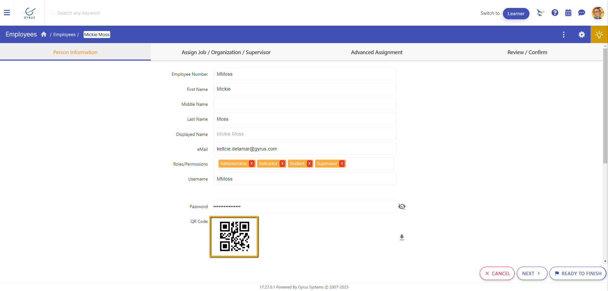The image size is (608, 291).
Task: Open the user profile avatar menu
Action: click(x=598, y=13)
